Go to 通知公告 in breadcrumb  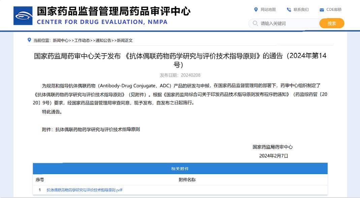(x=103, y=40)
